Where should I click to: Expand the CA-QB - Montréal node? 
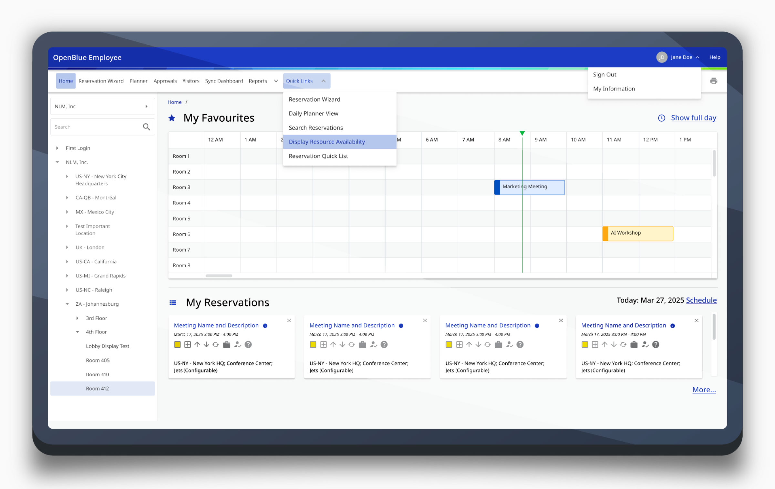[67, 198]
